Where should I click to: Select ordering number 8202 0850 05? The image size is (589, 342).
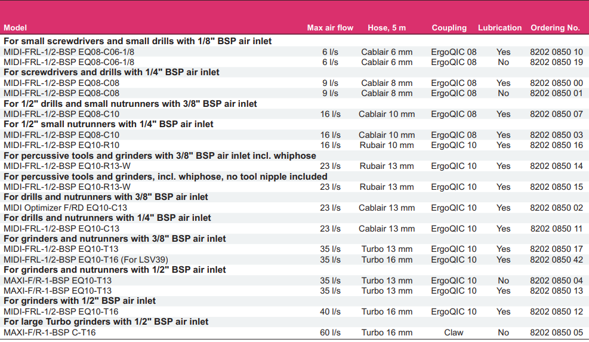(556, 332)
